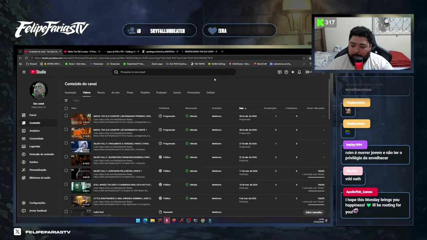The height and width of the screenshot is (240, 427).
Task: Select the SÓ SOFRIMENTO PARTE 1 checkbox
Action: (x=66, y=129)
